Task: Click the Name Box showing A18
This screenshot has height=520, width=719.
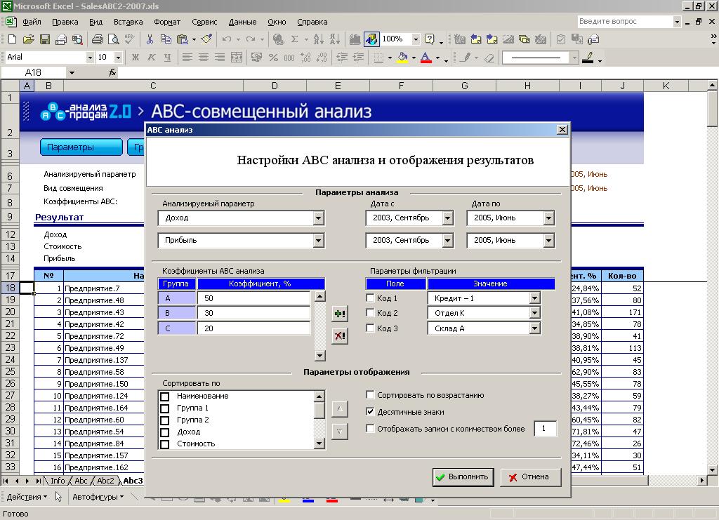Action: pyautogui.click(x=33, y=72)
